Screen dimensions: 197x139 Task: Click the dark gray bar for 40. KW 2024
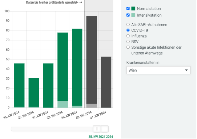pos(91,60)
